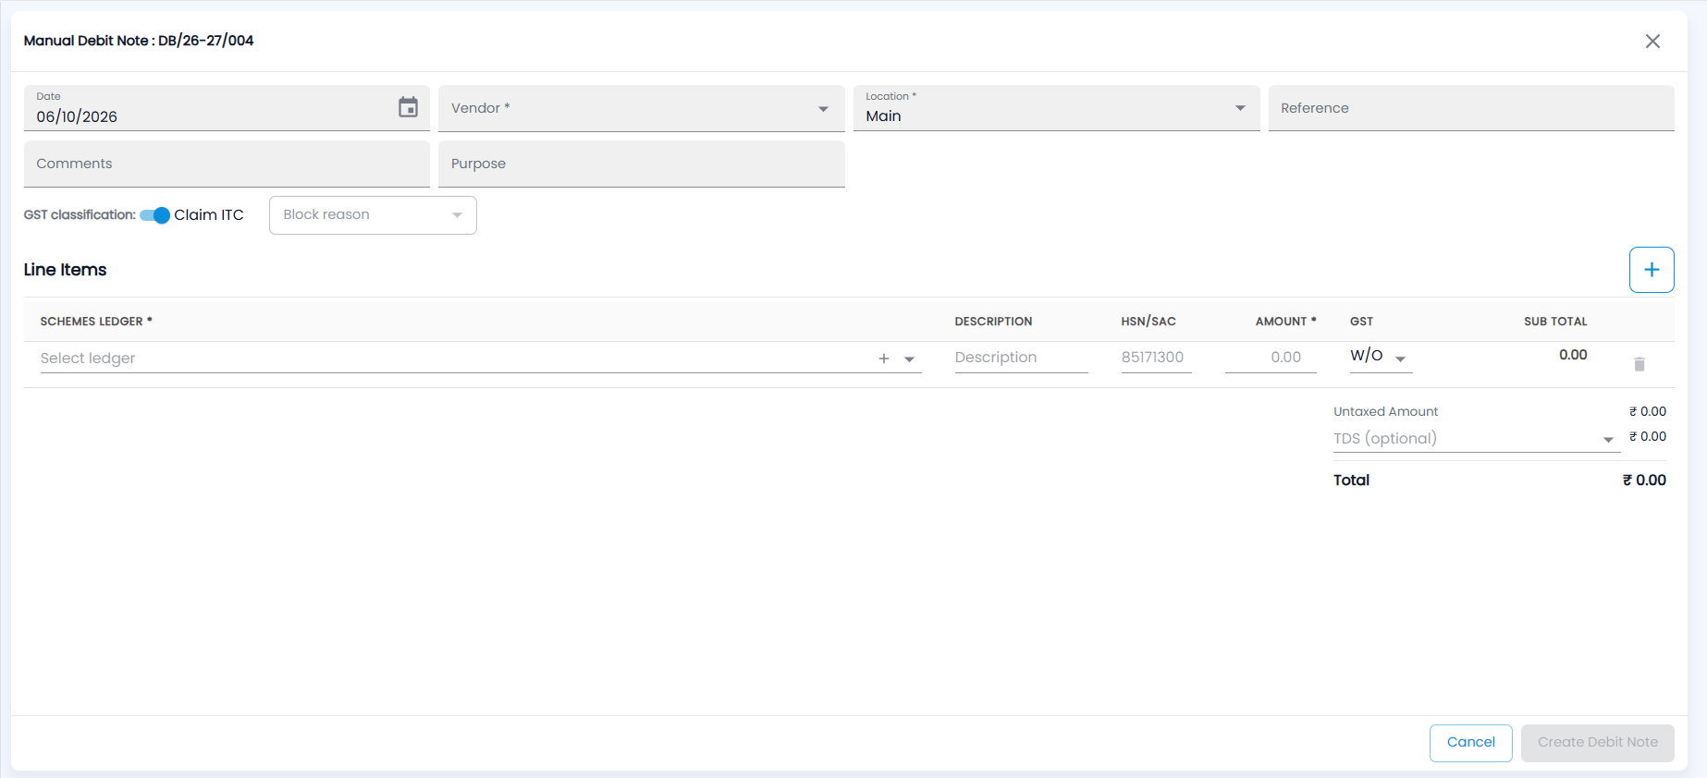Click the Total label
This screenshot has height=778, width=1707.
[1351, 480]
